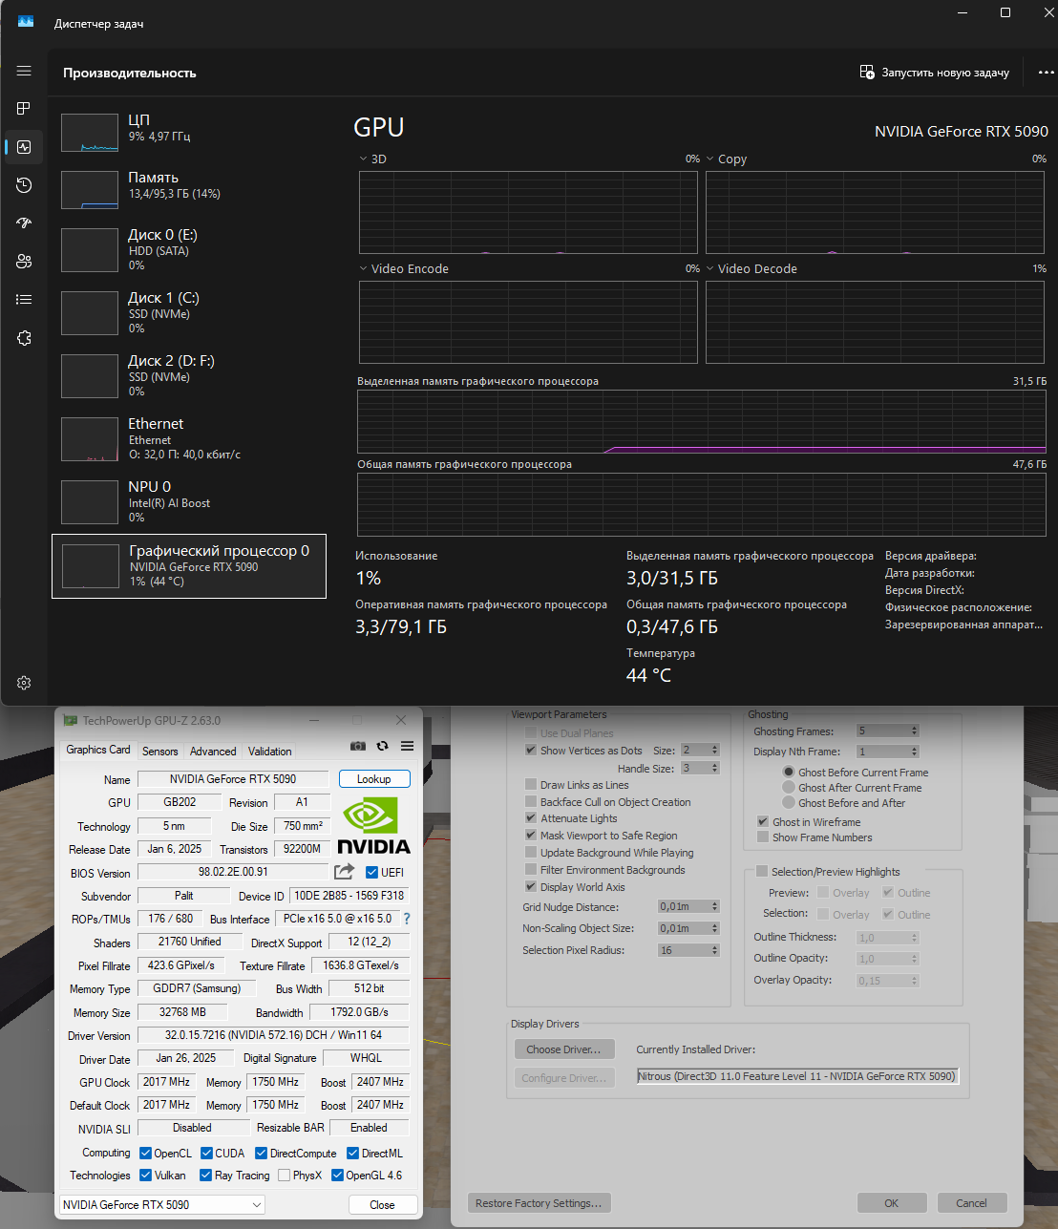This screenshot has width=1058, height=1229.
Task: Switch to Advanced tab in GPU-Z
Action: [213, 752]
